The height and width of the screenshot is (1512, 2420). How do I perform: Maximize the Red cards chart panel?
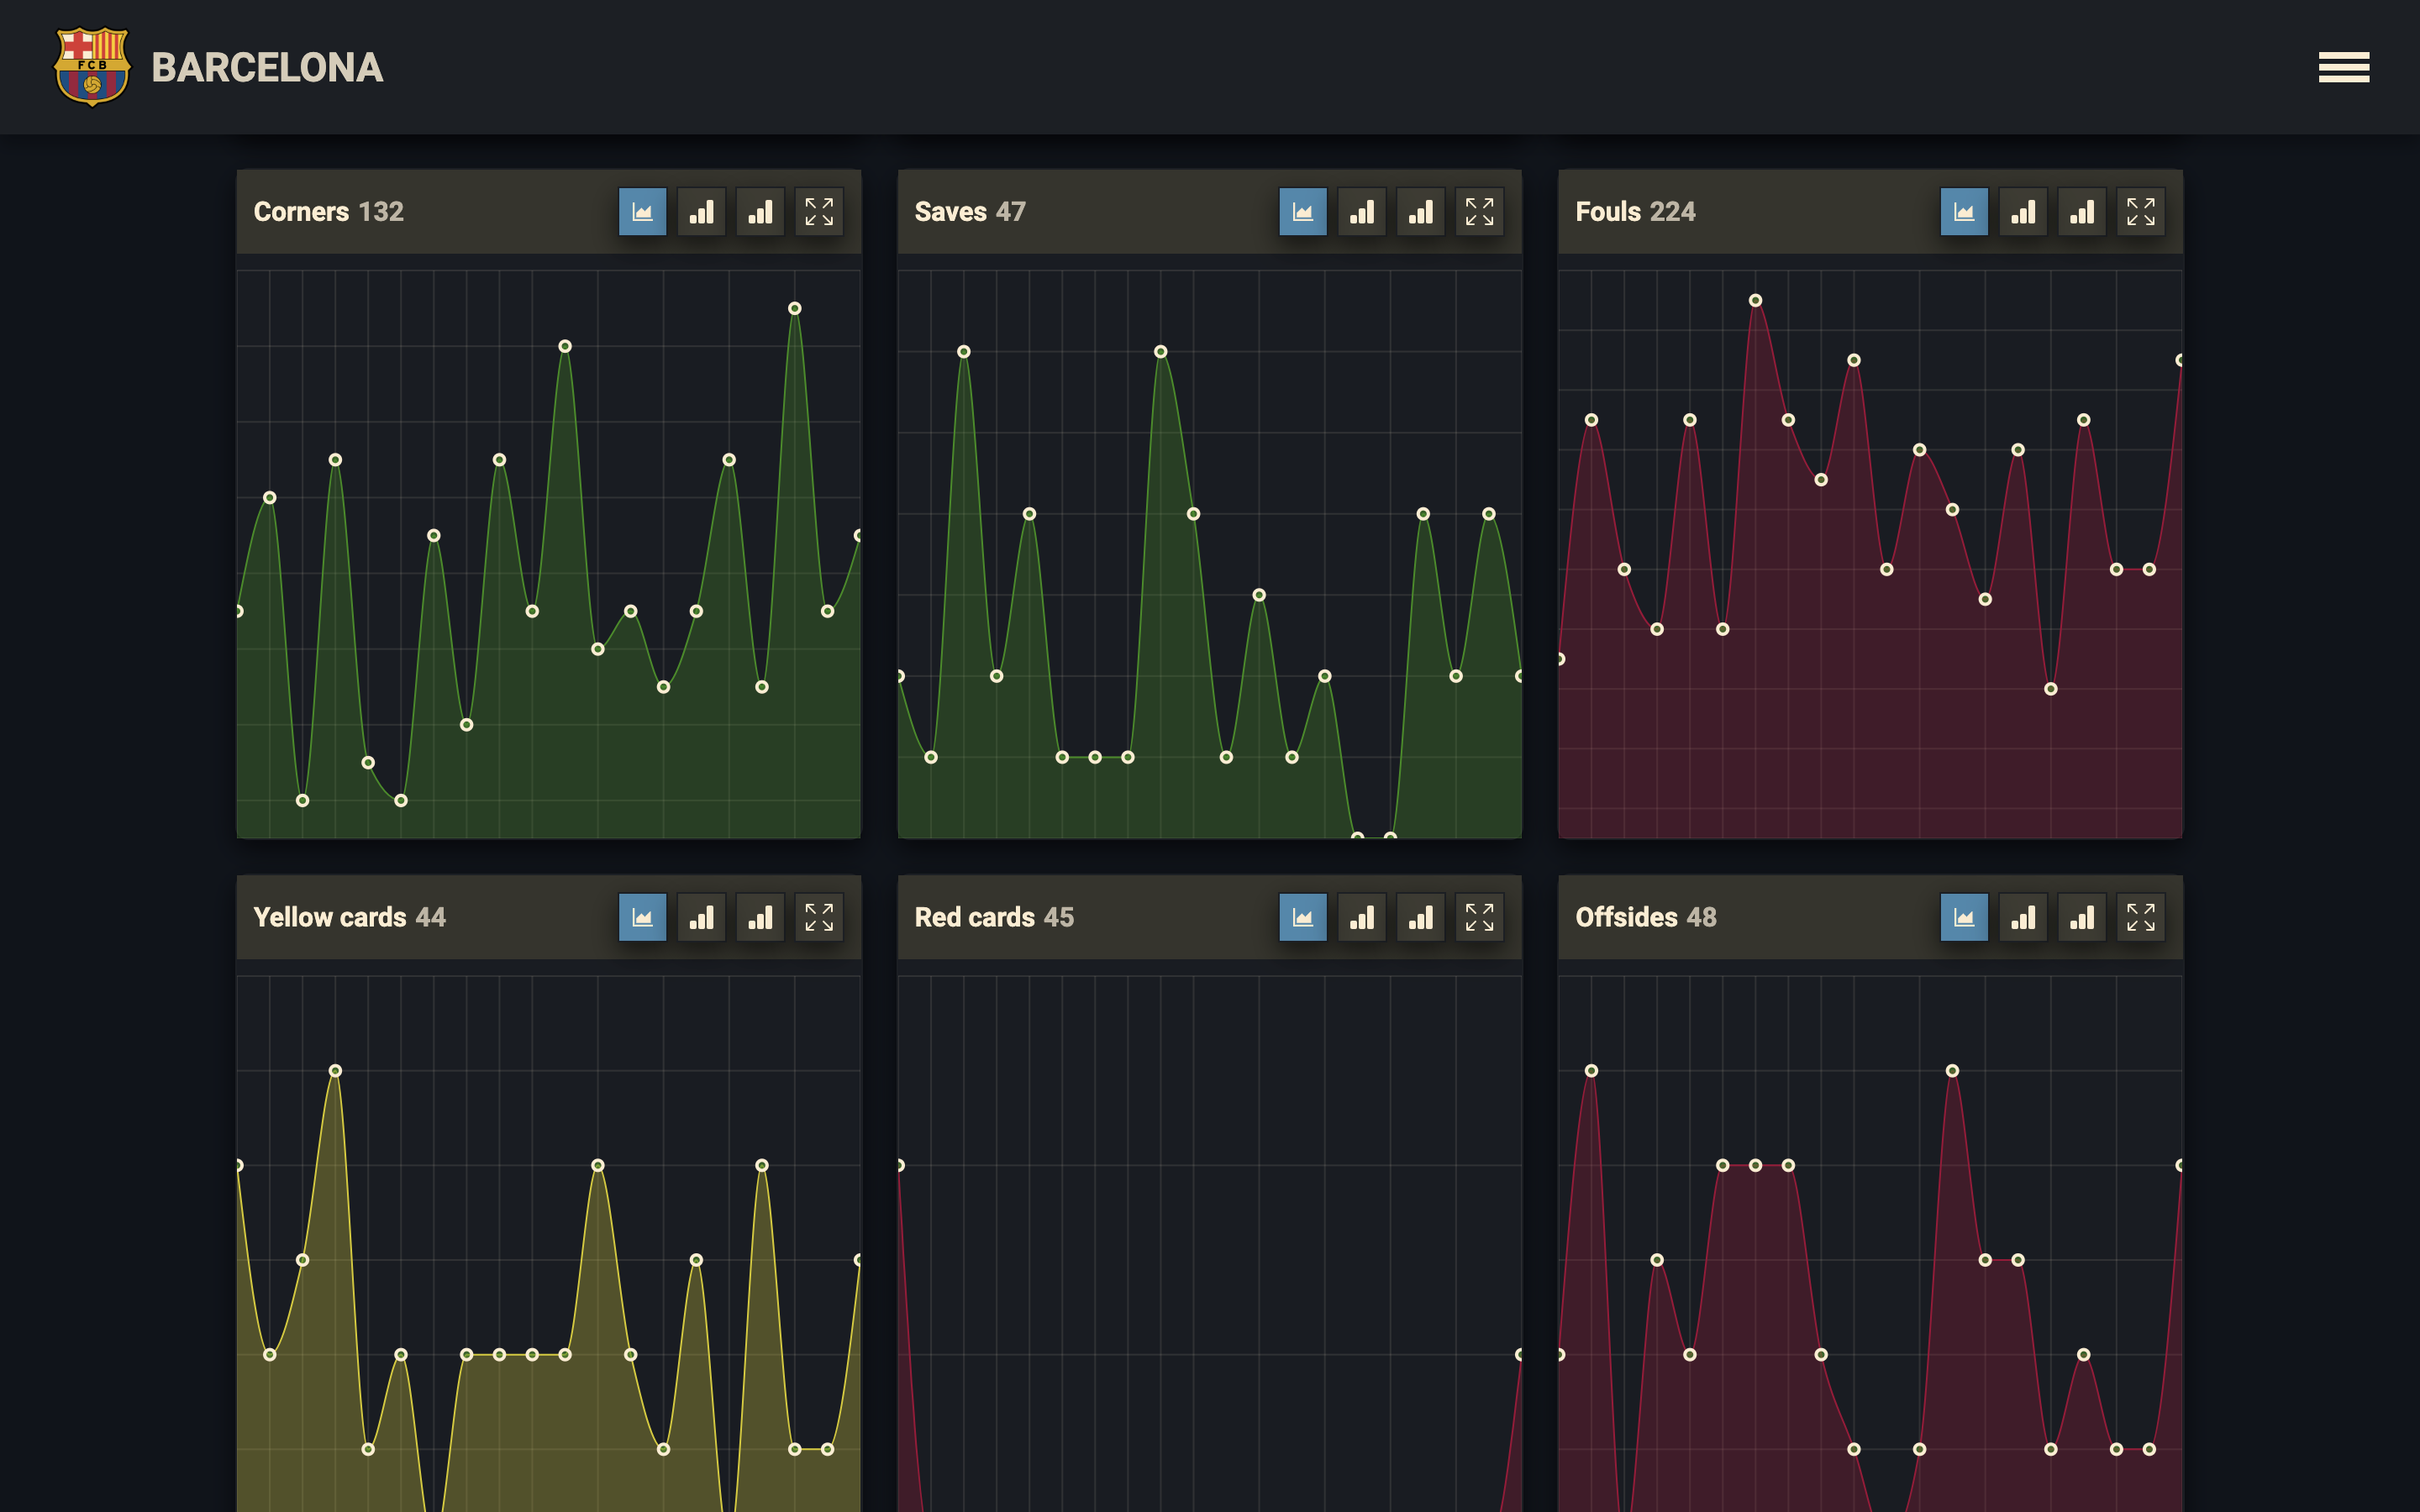pyautogui.click(x=1479, y=917)
